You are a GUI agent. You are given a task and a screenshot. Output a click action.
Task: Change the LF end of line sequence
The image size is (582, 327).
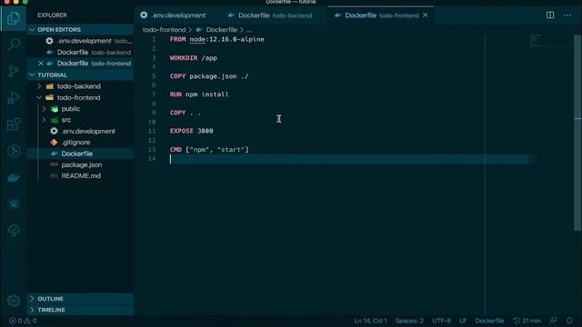463,321
